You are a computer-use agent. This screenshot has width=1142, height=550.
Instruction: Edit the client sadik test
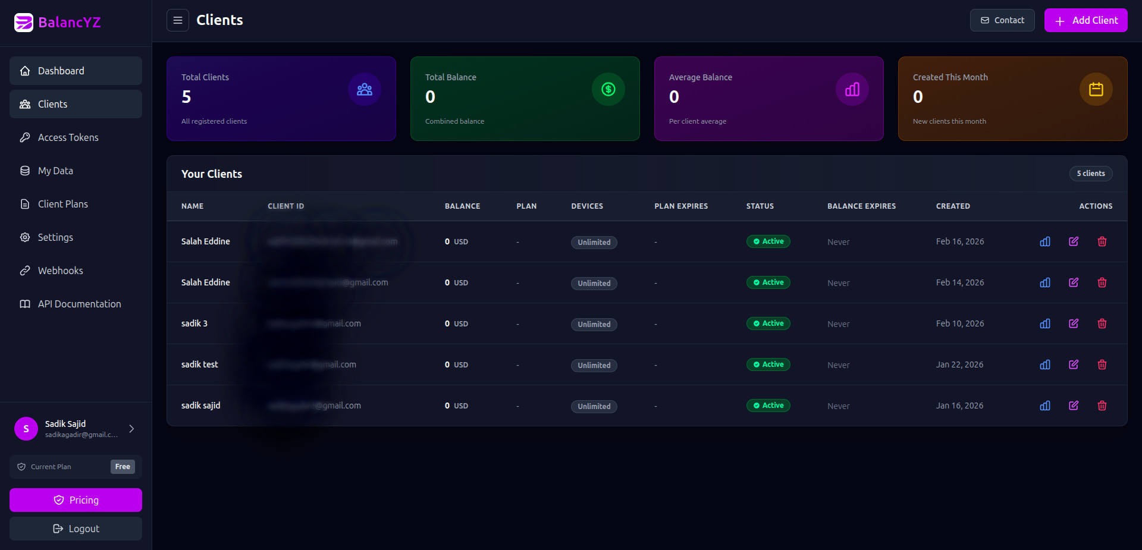[x=1074, y=364]
